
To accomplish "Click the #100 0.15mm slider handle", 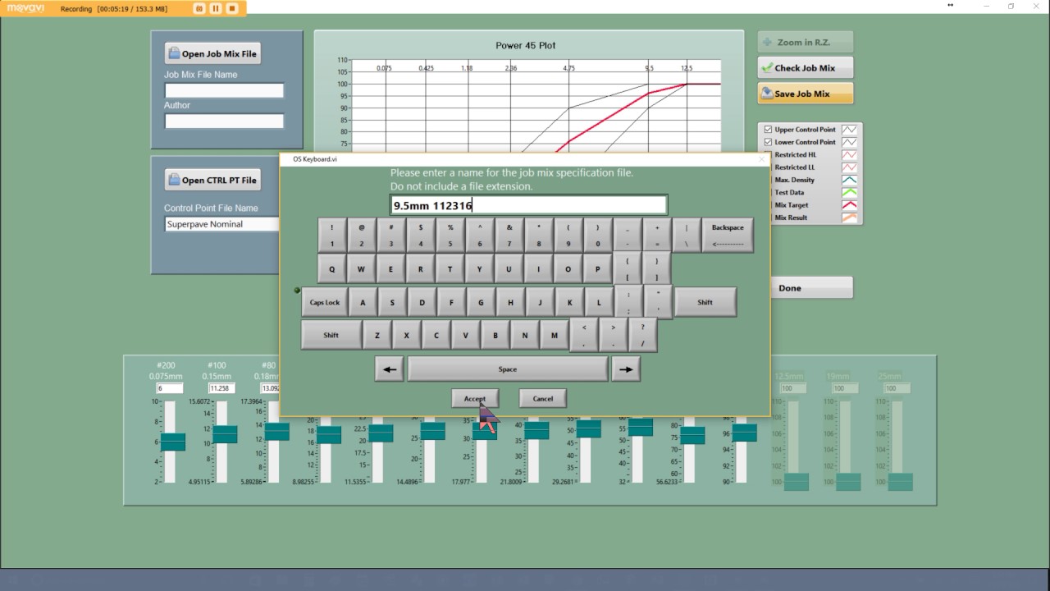I will (x=225, y=434).
